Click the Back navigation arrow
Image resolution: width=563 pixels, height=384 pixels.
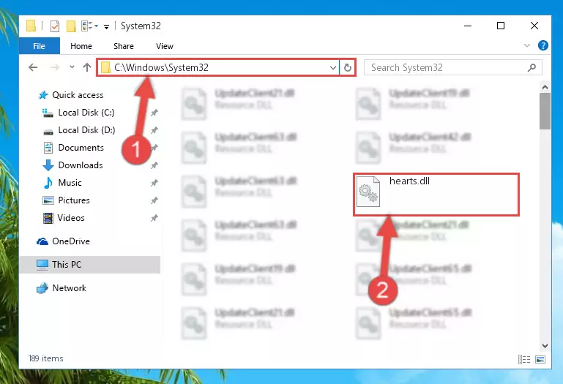click(33, 67)
